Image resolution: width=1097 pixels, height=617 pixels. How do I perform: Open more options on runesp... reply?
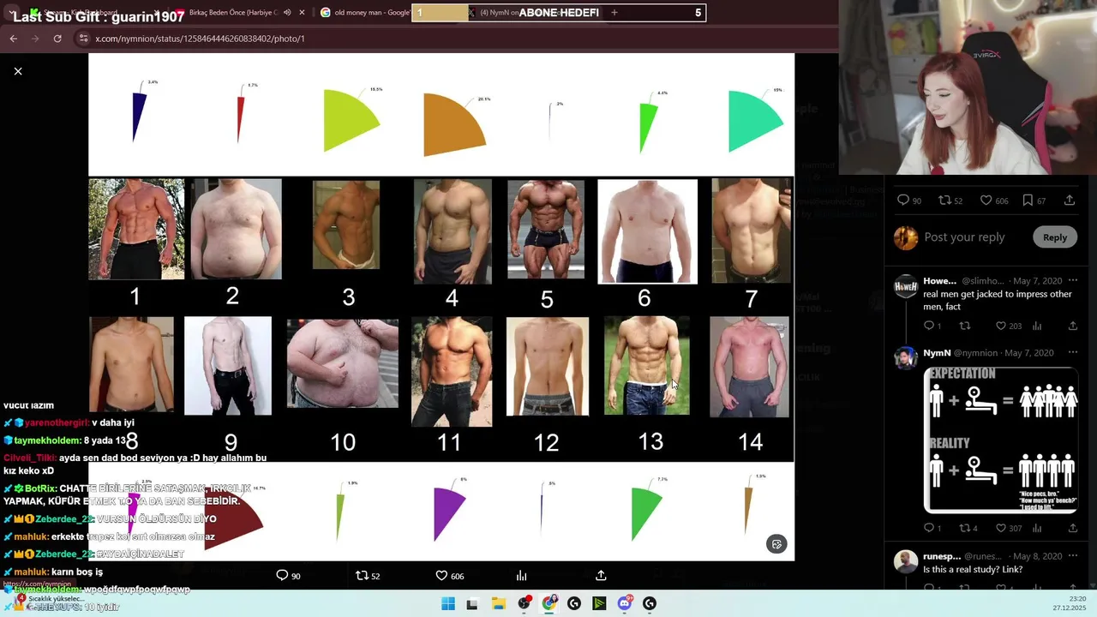click(x=1072, y=556)
